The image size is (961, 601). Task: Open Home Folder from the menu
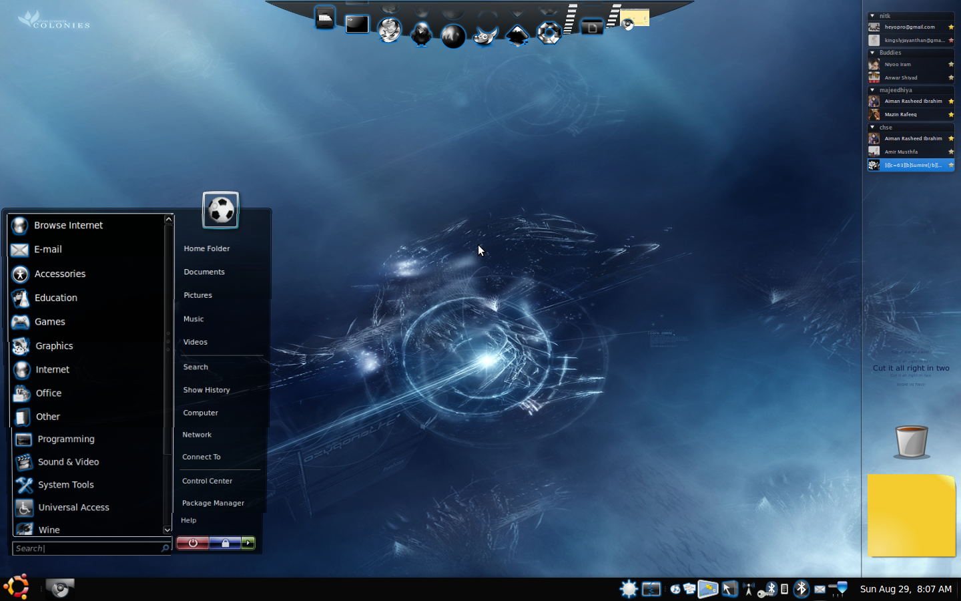click(207, 248)
